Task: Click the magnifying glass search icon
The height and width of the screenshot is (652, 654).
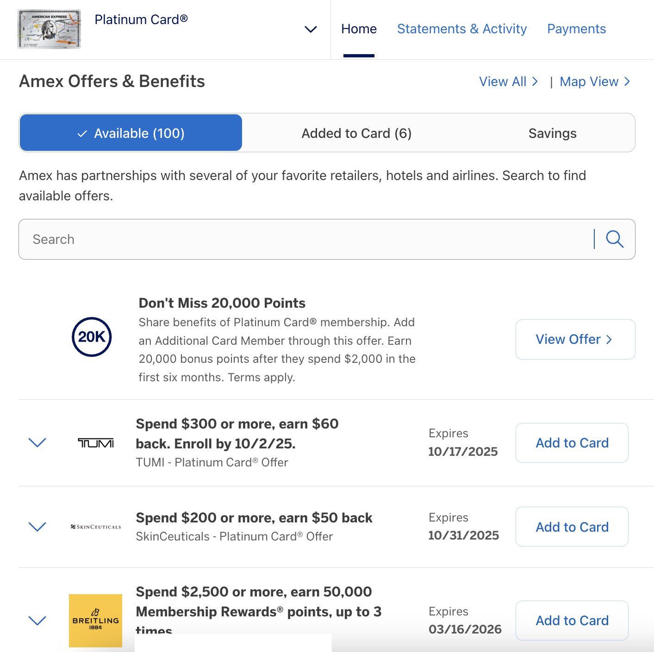Action: 615,239
